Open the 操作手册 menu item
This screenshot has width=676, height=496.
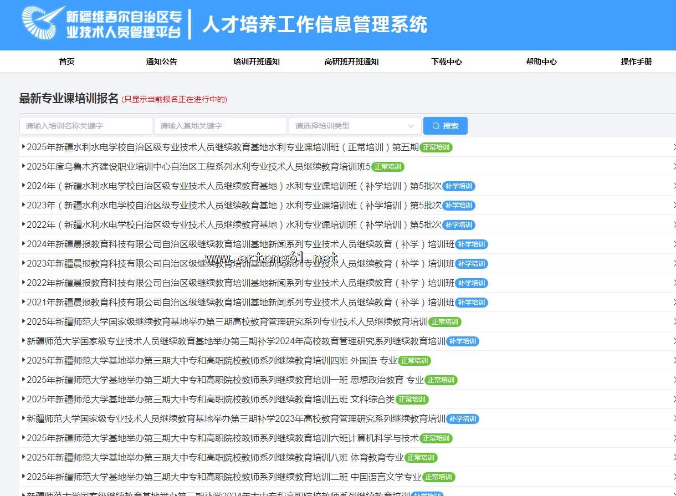coord(636,62)
